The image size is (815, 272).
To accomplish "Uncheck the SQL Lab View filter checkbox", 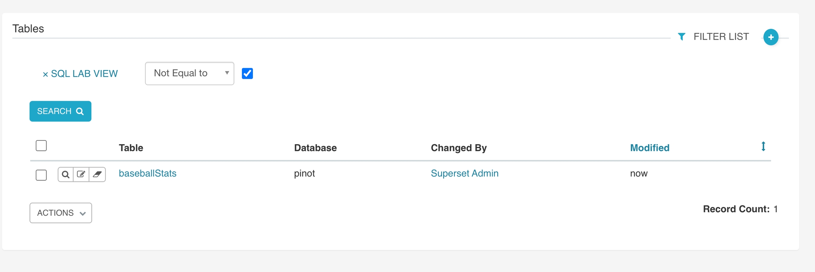I will point(247,74).
